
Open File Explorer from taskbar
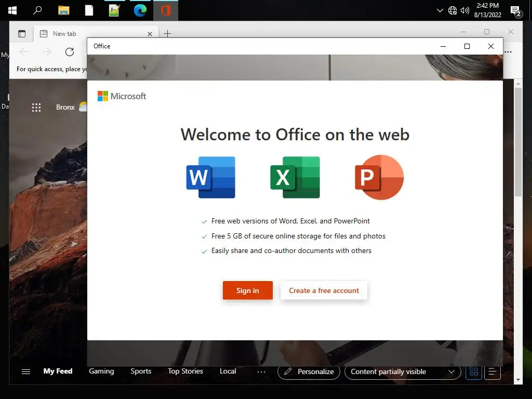pos(63,10)
